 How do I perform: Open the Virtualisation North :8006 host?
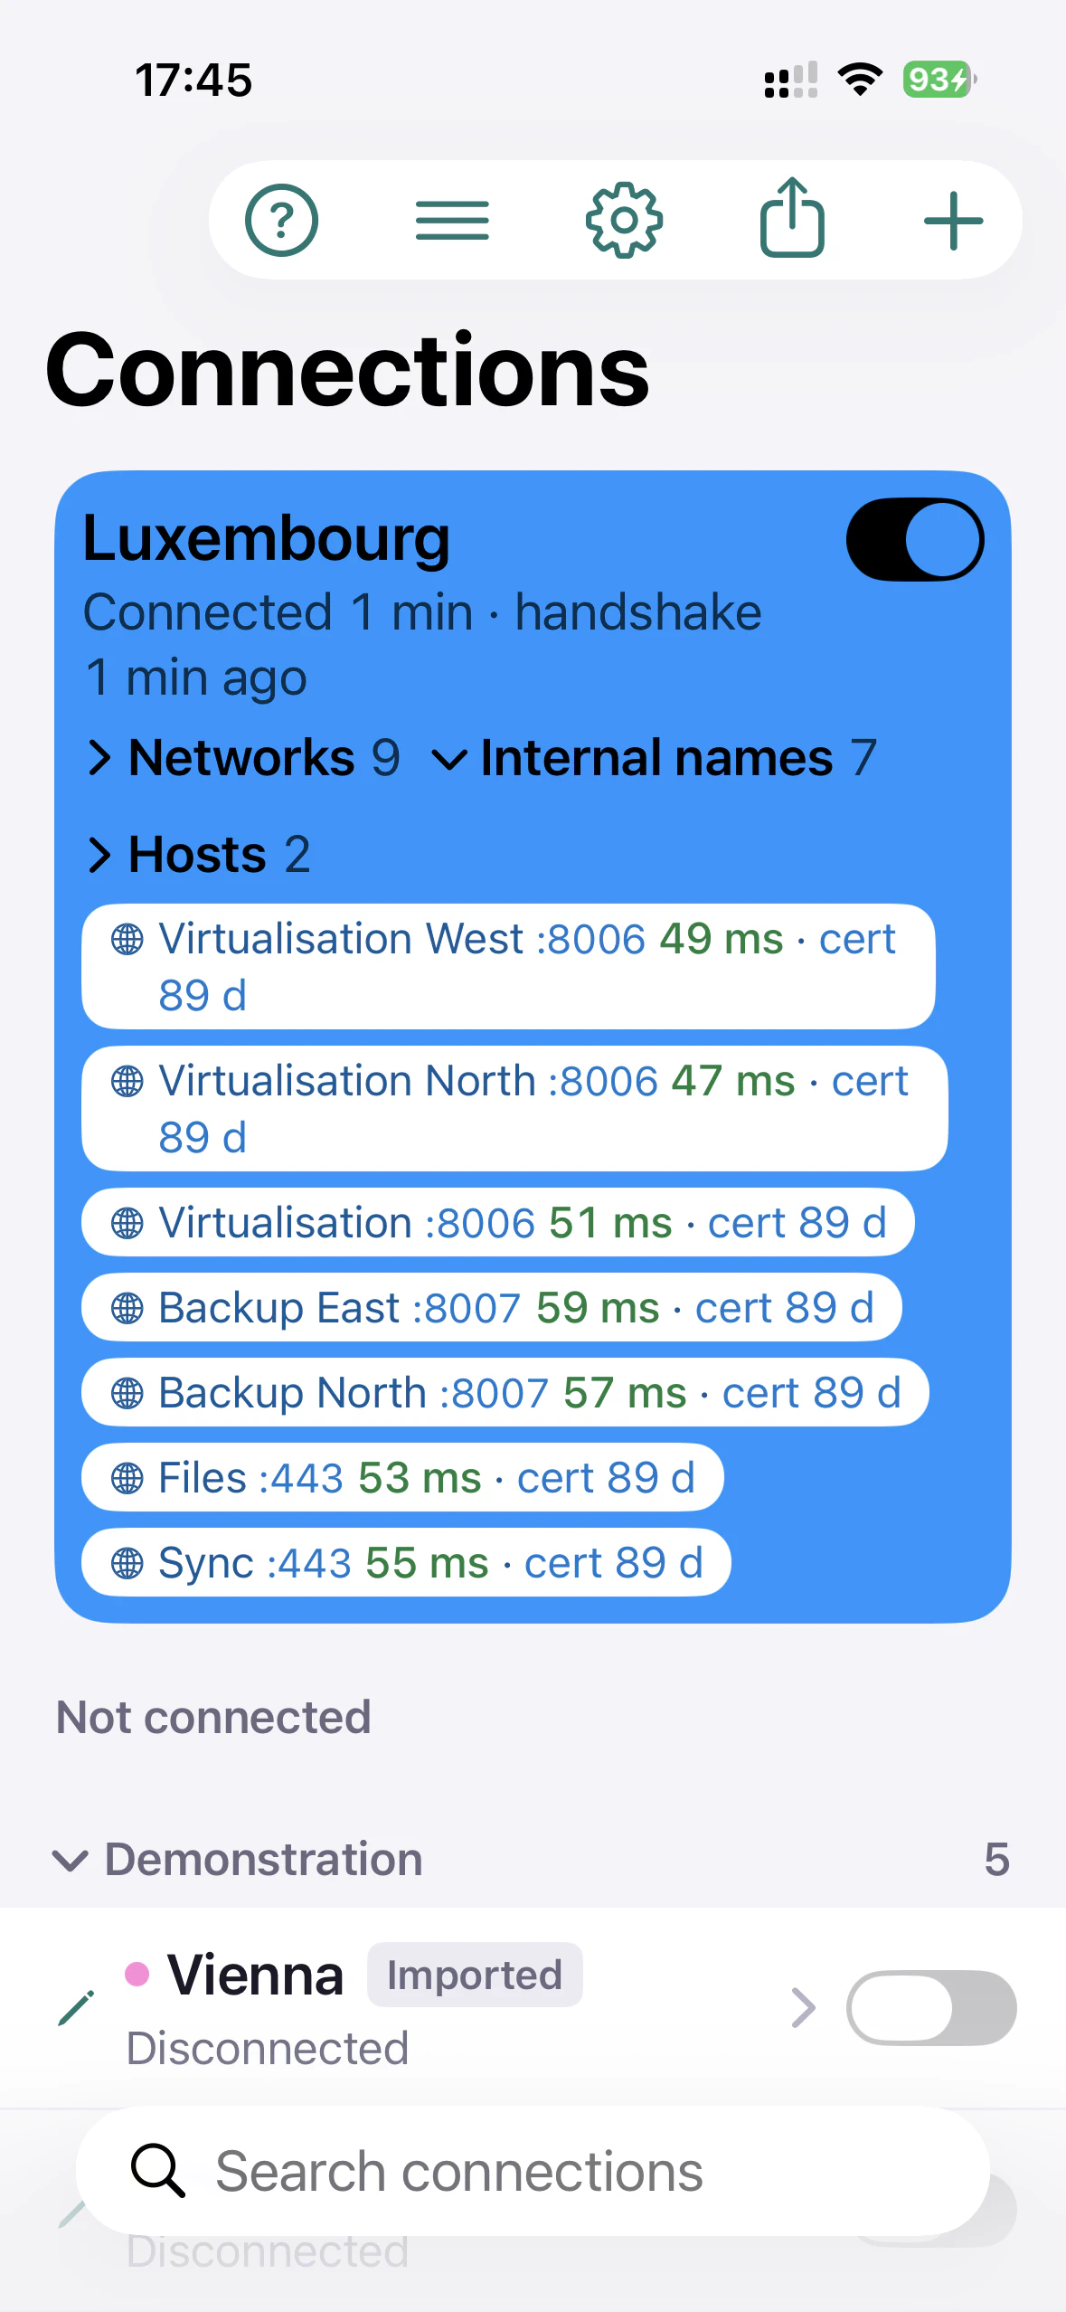pyautogui.click(x=514, y=1109)
